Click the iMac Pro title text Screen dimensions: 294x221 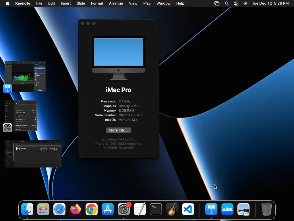pos(119,90)
